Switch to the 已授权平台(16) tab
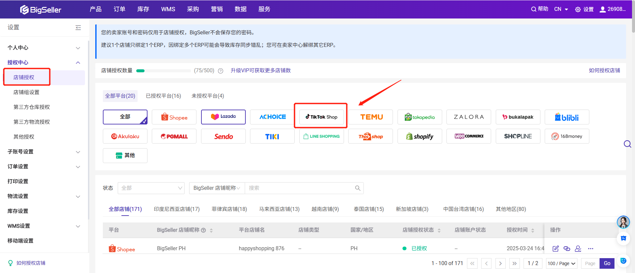The width and height of the screenshot is (635, 273). (163, 96)
